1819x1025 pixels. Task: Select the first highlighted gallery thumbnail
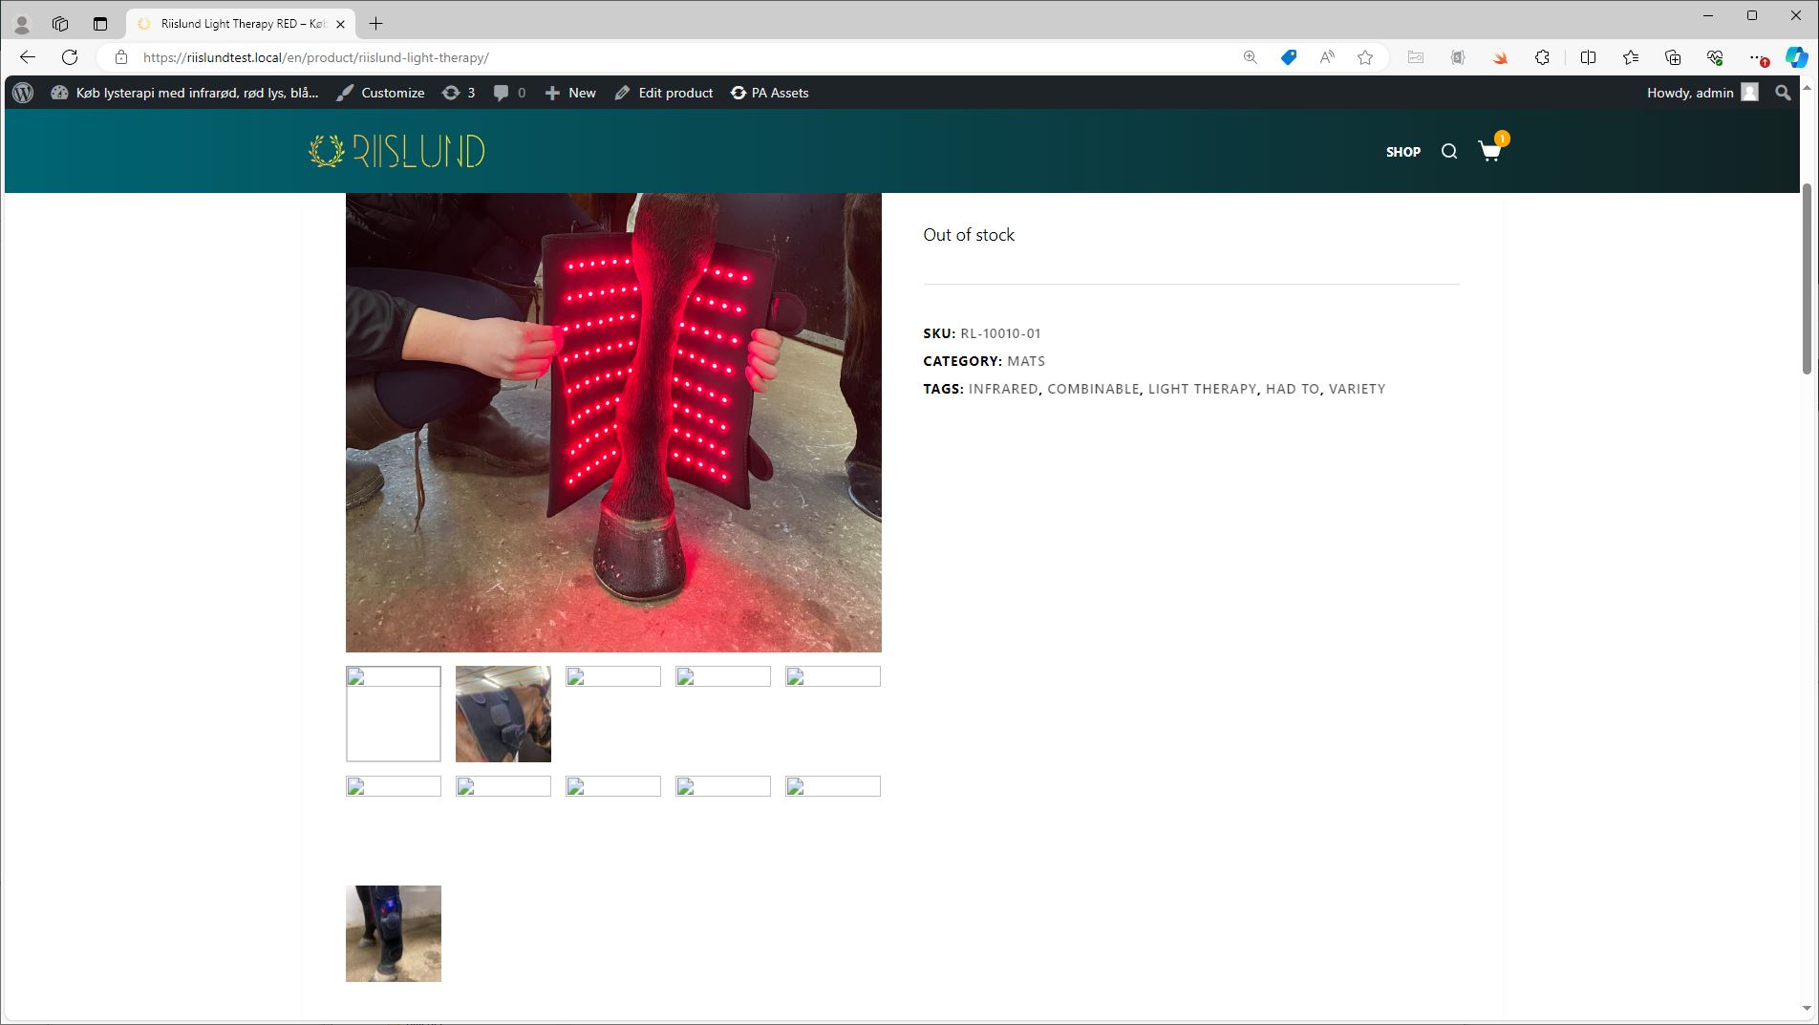(394, 714)
